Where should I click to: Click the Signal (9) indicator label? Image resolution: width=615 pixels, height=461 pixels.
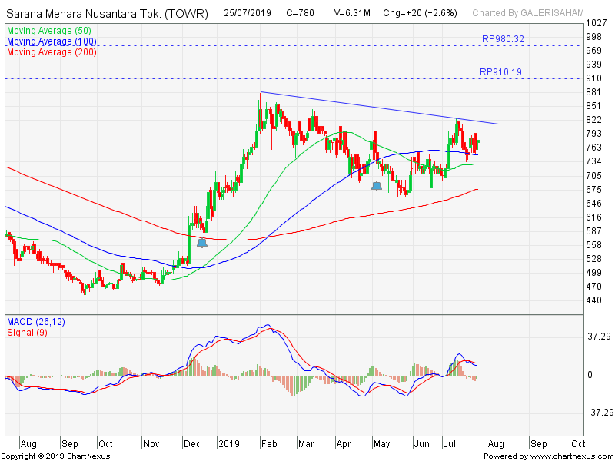[27, 333]
